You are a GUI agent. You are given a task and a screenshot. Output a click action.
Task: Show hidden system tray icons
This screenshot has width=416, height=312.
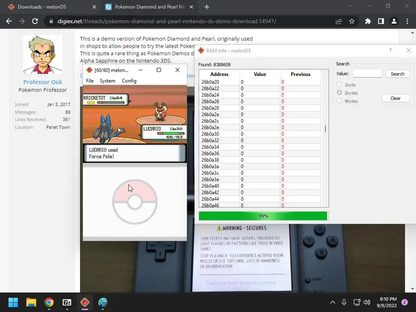coord(332,302)
